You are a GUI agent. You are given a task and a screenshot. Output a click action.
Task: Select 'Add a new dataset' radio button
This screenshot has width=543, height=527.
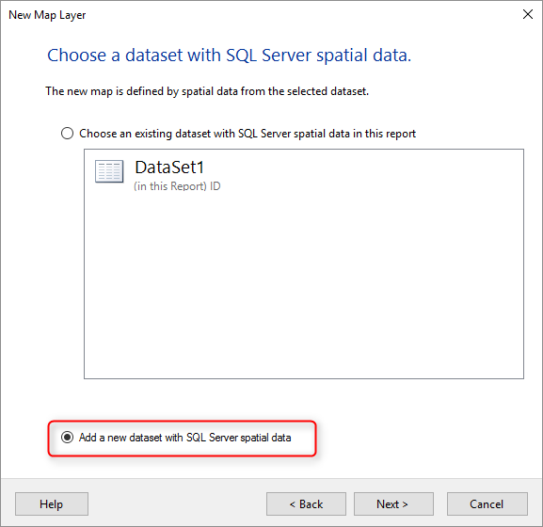(x=67, y=438)
